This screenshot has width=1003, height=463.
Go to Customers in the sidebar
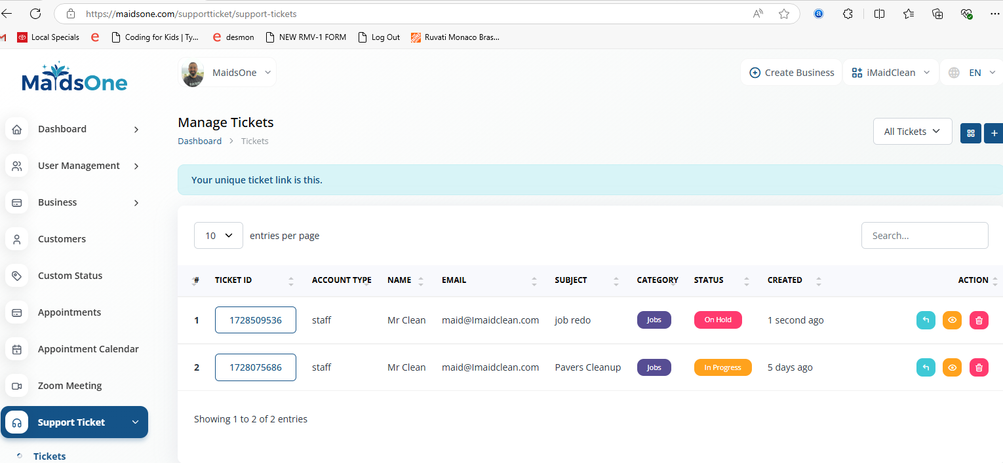point(62,239)
